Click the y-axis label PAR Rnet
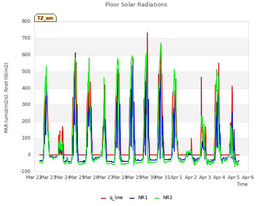The image size is (274, 206). (x=6, y=98)
